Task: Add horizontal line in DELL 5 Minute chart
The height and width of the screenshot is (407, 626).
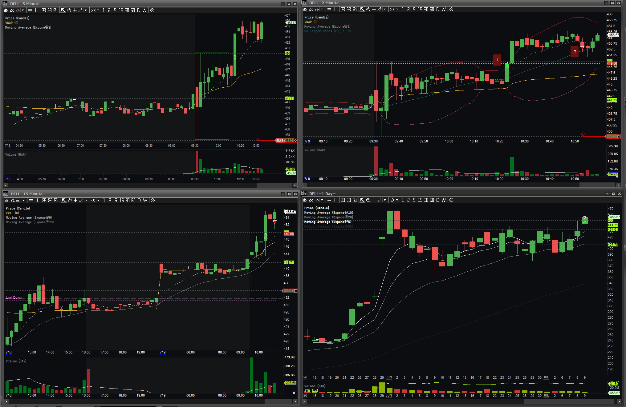Action: (30, 10)
